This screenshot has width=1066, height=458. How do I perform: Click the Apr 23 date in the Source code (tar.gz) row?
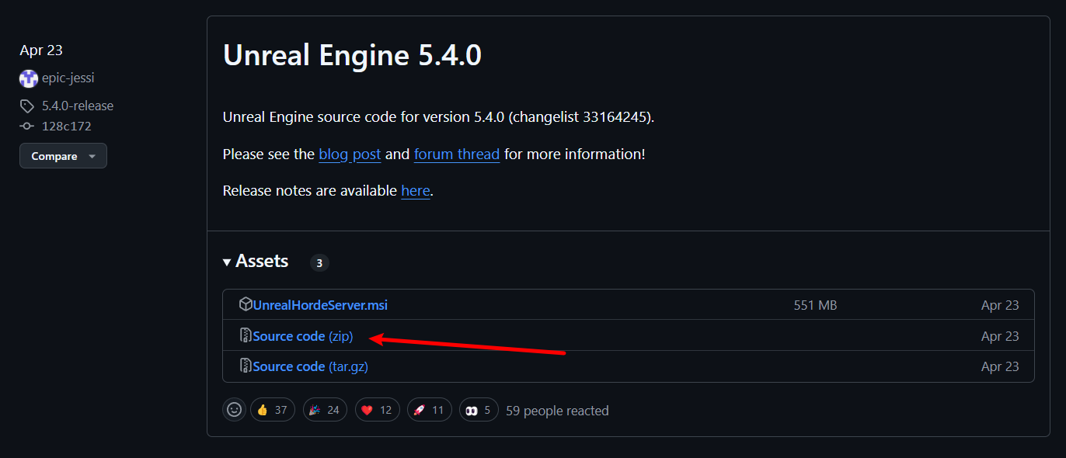click(x=1000, y=366)
